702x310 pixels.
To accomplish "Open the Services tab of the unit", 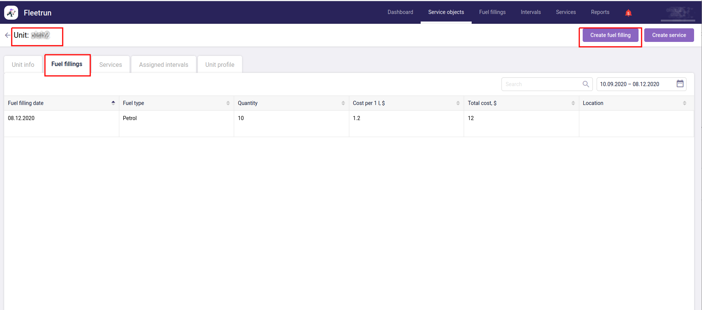I will 111,65.
